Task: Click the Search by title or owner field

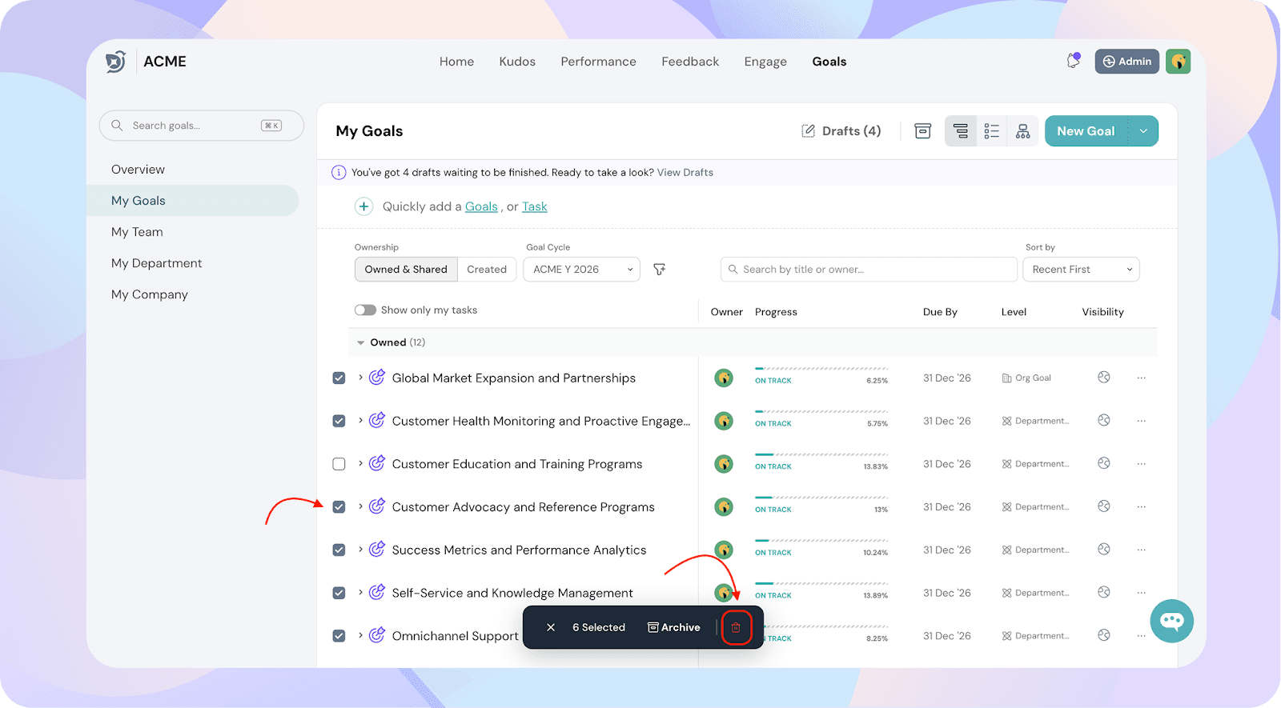Action: (869, 270)
